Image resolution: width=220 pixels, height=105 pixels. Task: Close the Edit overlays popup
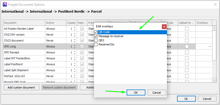pyautogui.click(x=164, y=26)
